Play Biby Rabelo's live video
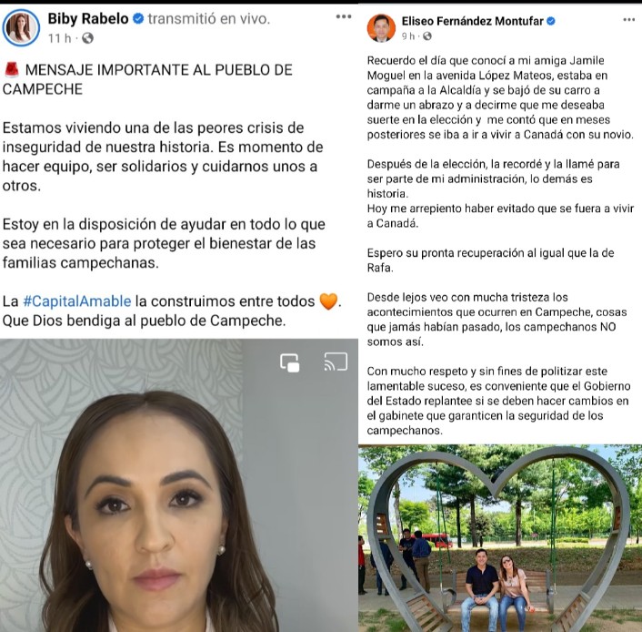Viewport: 642px width, 632px height. coord(179,485)
